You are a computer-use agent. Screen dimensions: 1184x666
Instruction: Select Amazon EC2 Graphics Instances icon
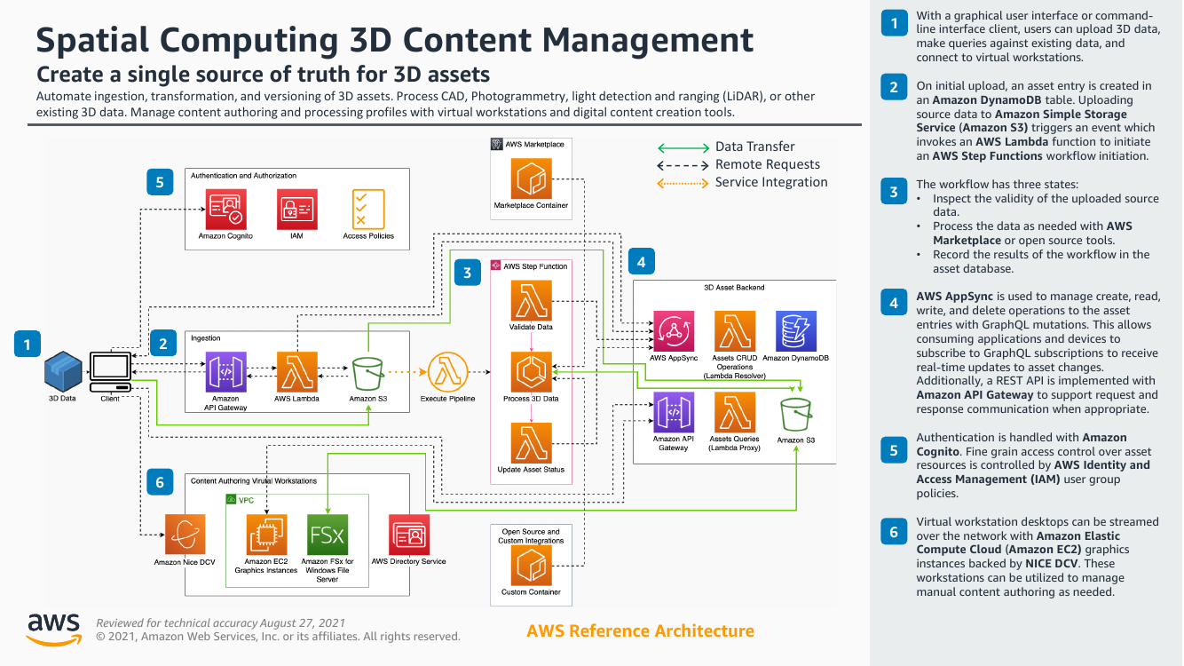click(265, 535)
